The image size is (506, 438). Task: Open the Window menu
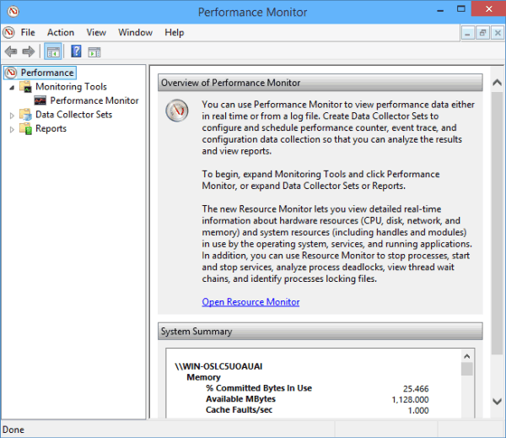coord(135,32)
